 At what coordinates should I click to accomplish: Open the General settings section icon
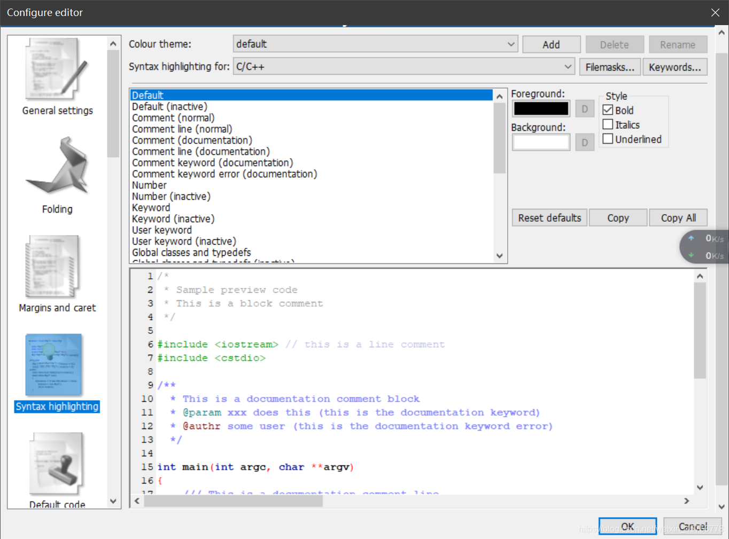(x=57, y=69)
